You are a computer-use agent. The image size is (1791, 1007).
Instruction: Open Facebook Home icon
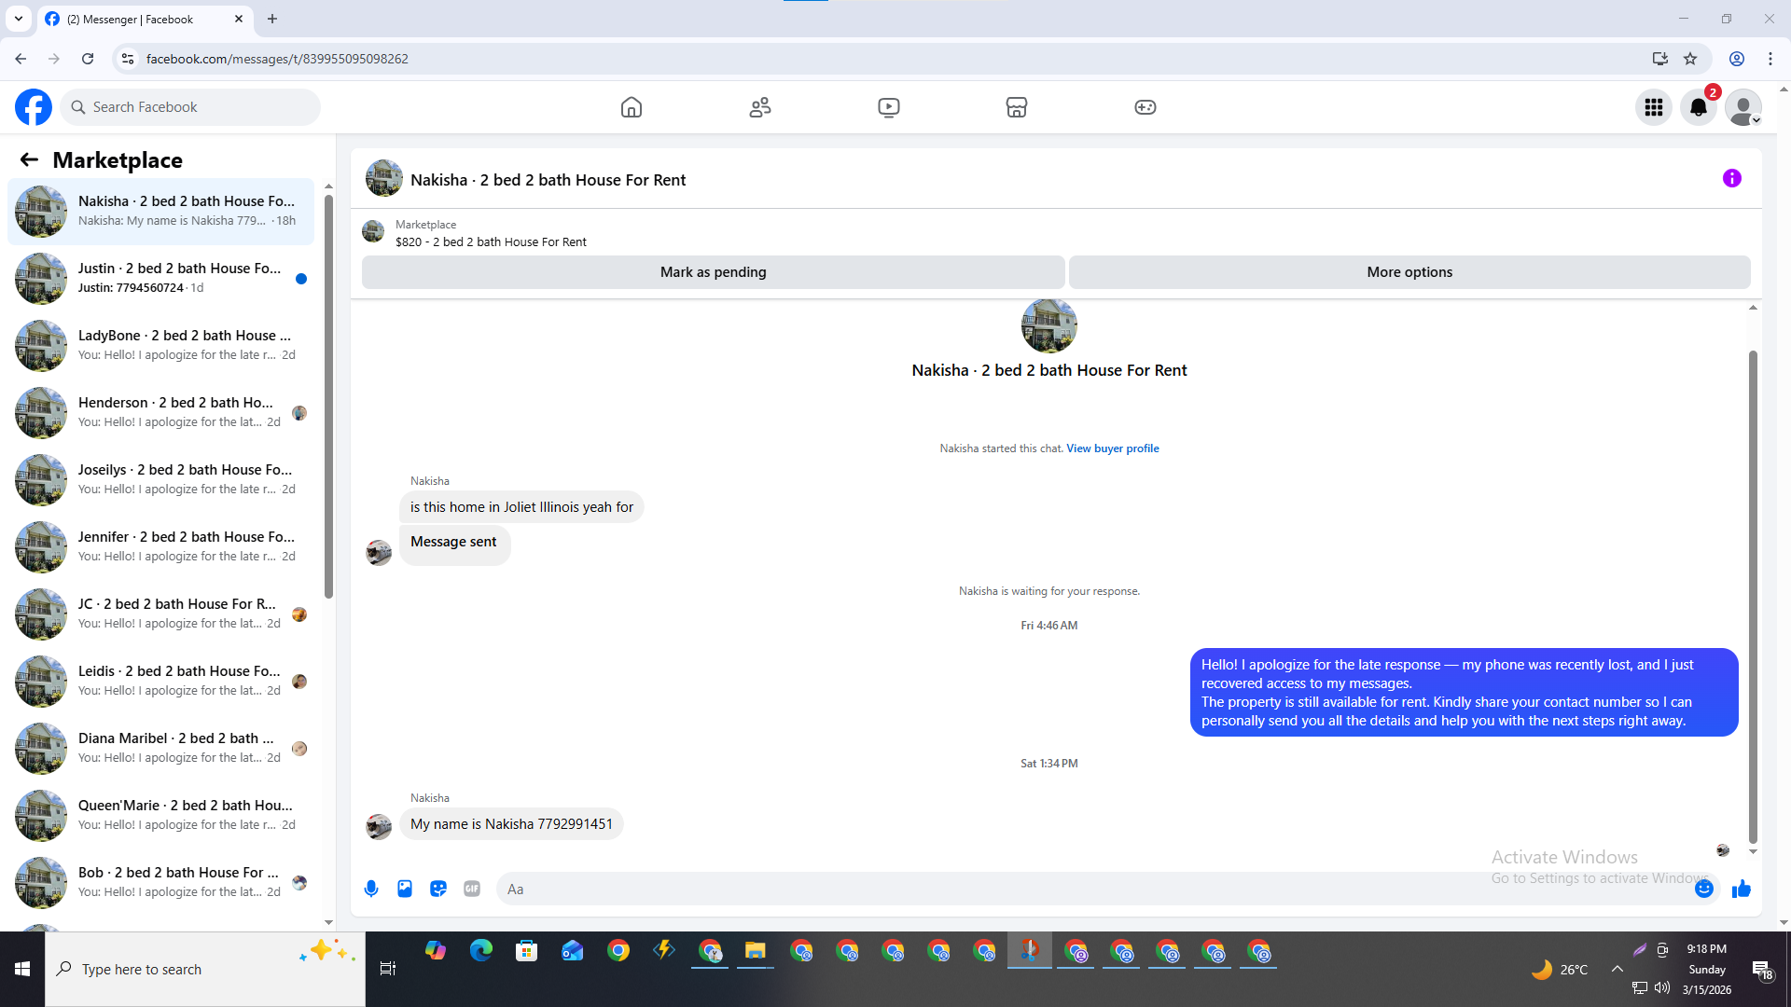632,107
